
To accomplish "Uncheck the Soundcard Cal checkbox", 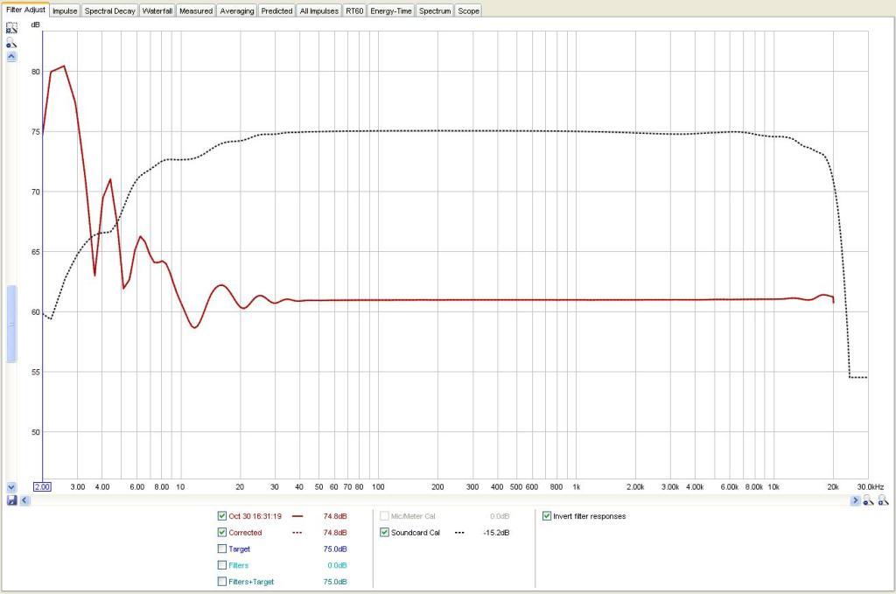I will click(x=383, y=532).
